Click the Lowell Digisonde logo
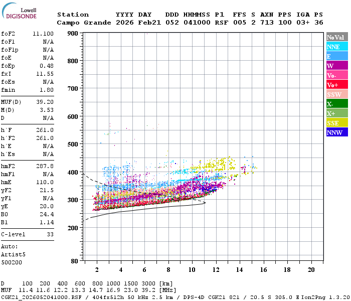 19,11
